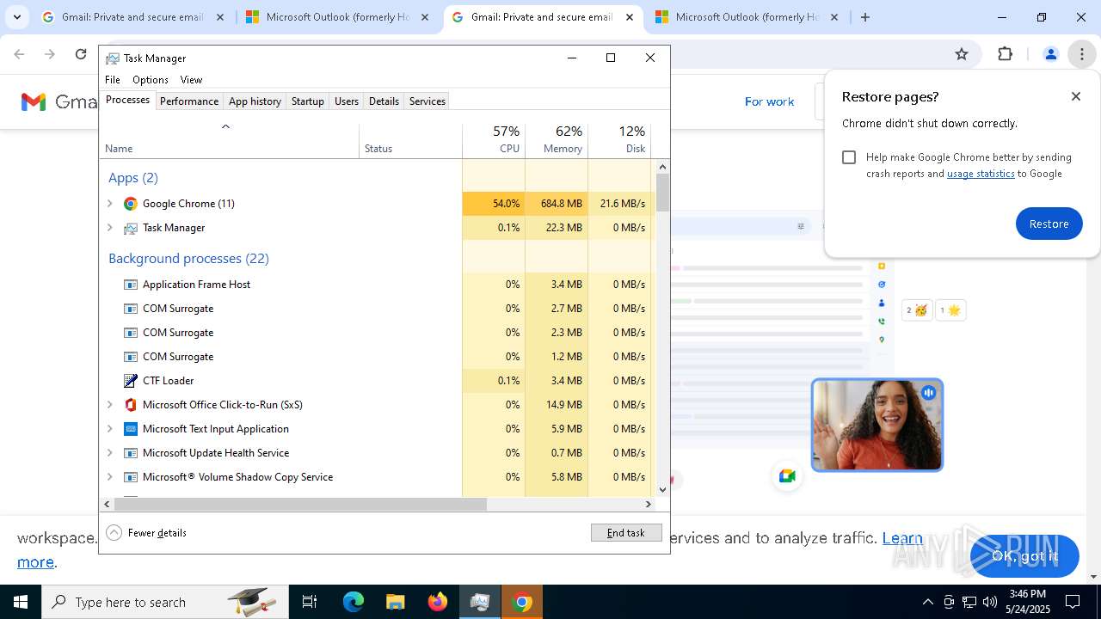
Task: Sort processes by Memory column
Action: point(557,140)
